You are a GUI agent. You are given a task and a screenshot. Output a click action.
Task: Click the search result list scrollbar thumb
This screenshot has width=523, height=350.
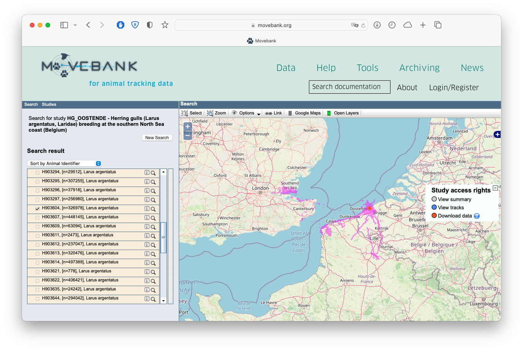pos(163,238)
